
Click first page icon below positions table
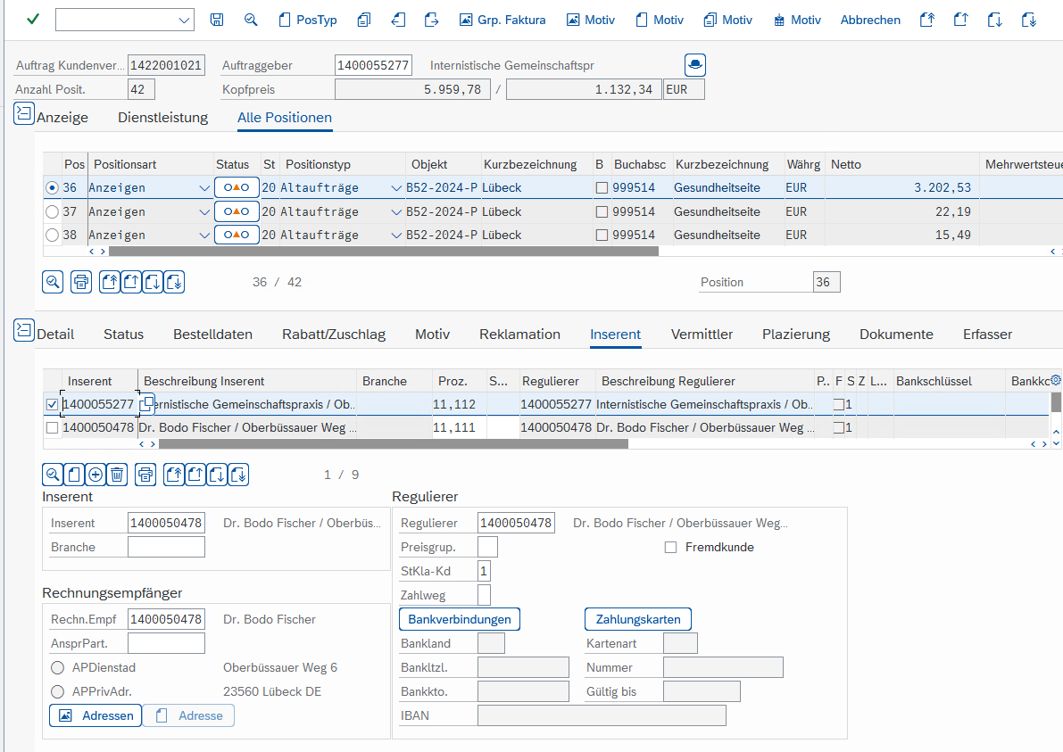[x=110, y=282]
